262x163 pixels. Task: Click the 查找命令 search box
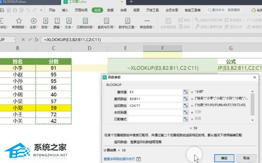click(224, 10)
